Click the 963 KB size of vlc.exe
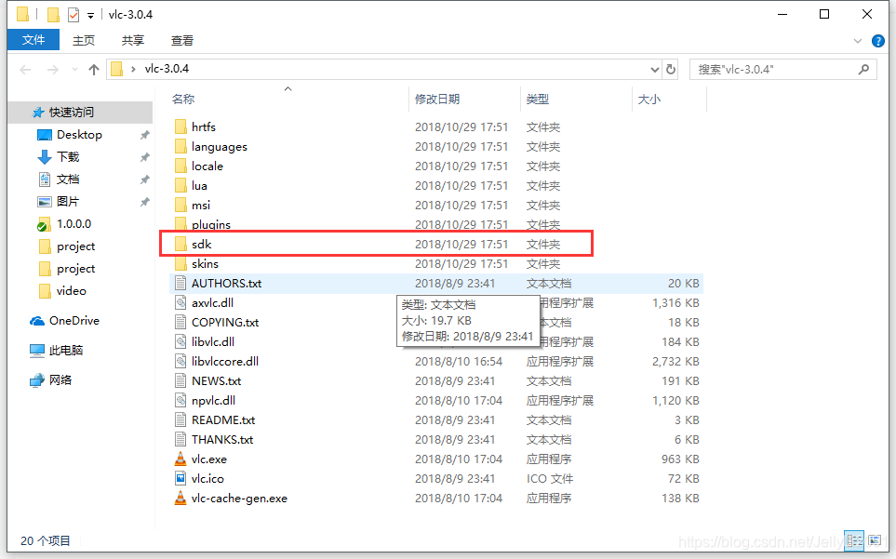Image resolution: width=896 pixels, height=559 pixels. [x=680, y=459]
